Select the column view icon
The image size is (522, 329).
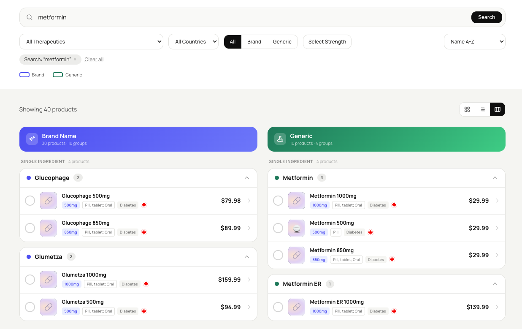click(x=498, y=109)
